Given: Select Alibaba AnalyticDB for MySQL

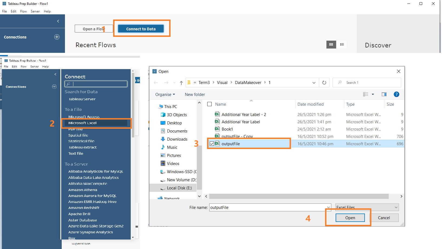Looking at the screenshot, I should tap(96, 172).
